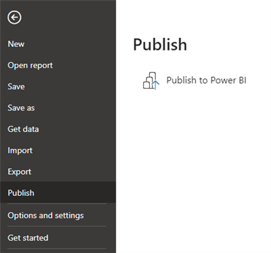Select the Save menu entry
Image resolution: width=271 pixels, height=253 pixels.
(x=16, y=86)
